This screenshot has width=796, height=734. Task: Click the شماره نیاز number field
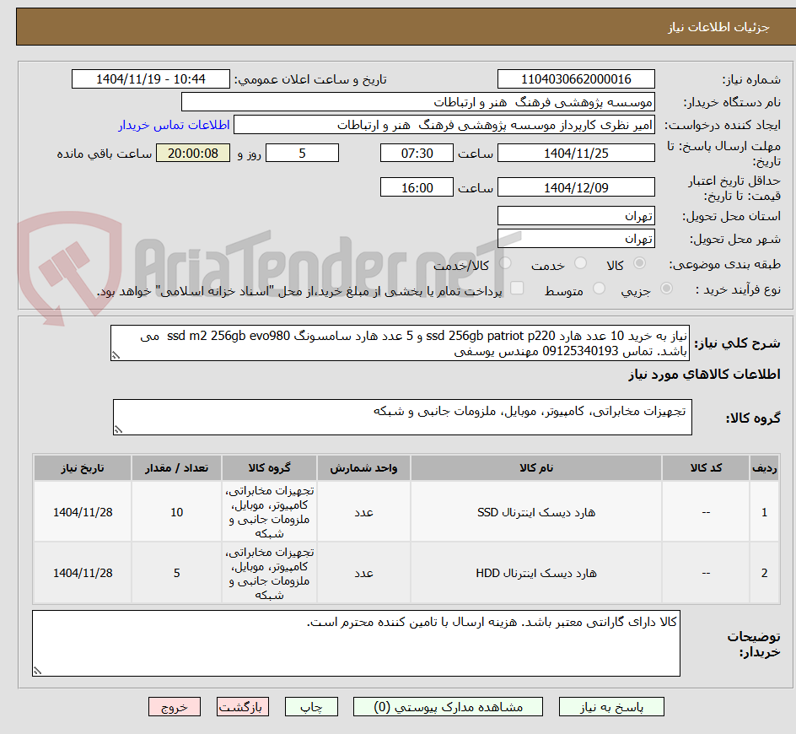[x=576, y=79]
